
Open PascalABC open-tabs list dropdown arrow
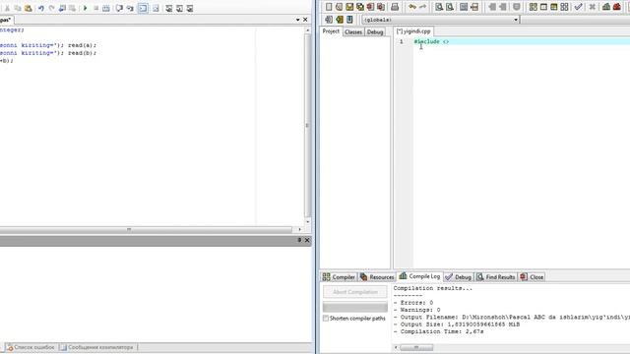click(x=297, y=20)
